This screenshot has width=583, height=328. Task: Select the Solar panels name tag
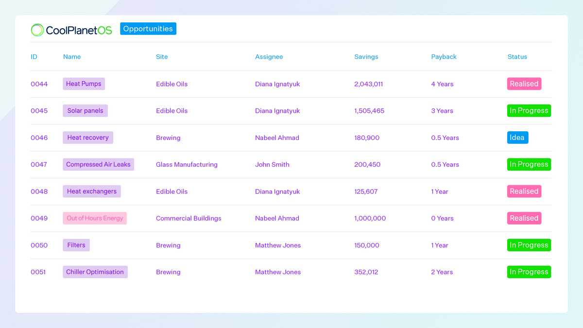[85, 111]
